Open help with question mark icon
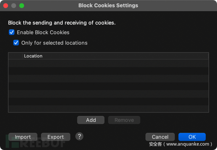 [80, 136]
